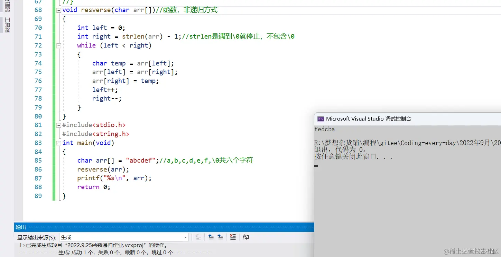
Task: Click the return 0; statement
Action: [94, 187]
